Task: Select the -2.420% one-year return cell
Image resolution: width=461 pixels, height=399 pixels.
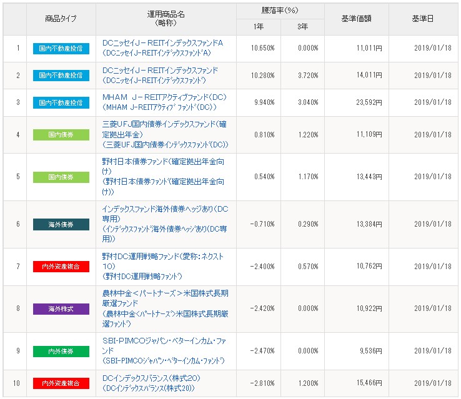Action: 259,308
